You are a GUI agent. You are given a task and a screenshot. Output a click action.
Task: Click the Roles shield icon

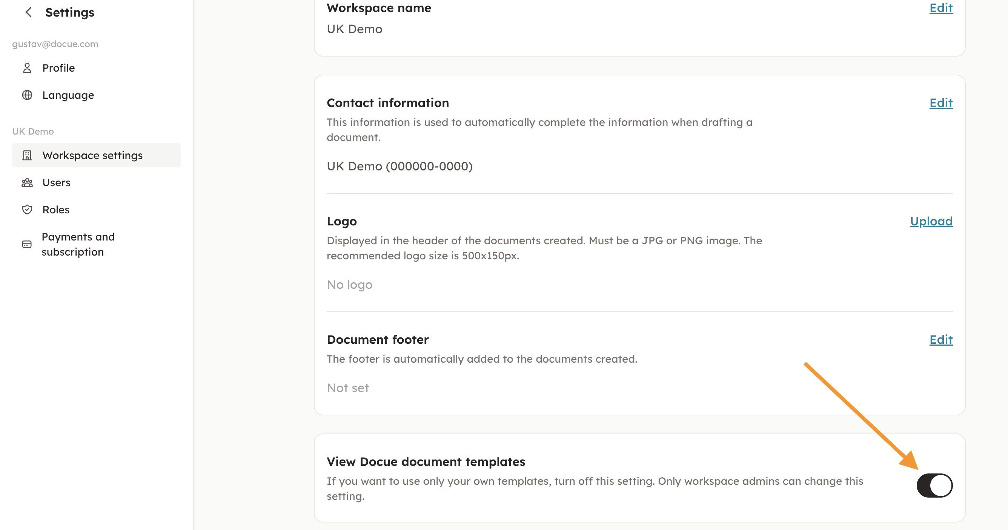(27, 210)
